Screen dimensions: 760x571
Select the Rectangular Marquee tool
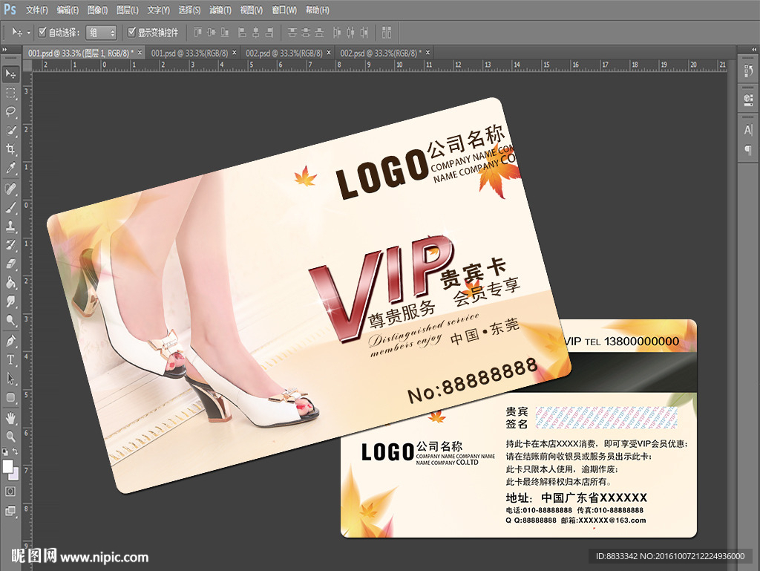(10, 93)
